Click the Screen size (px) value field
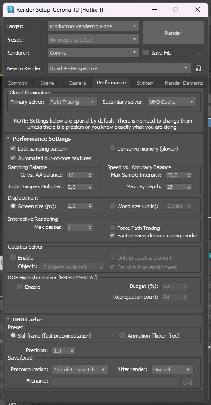Viewport: 211px width, 405px height. (x=77, y=206)
